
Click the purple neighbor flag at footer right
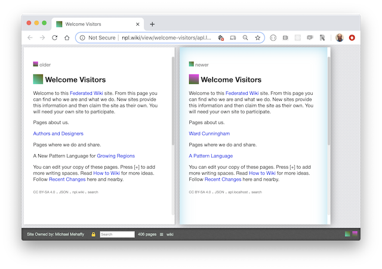pyautogui.click(x=355, y=234)
